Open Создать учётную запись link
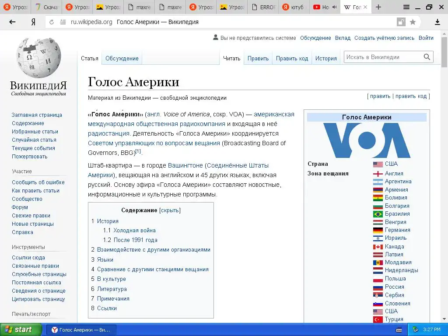 [384, 38]
